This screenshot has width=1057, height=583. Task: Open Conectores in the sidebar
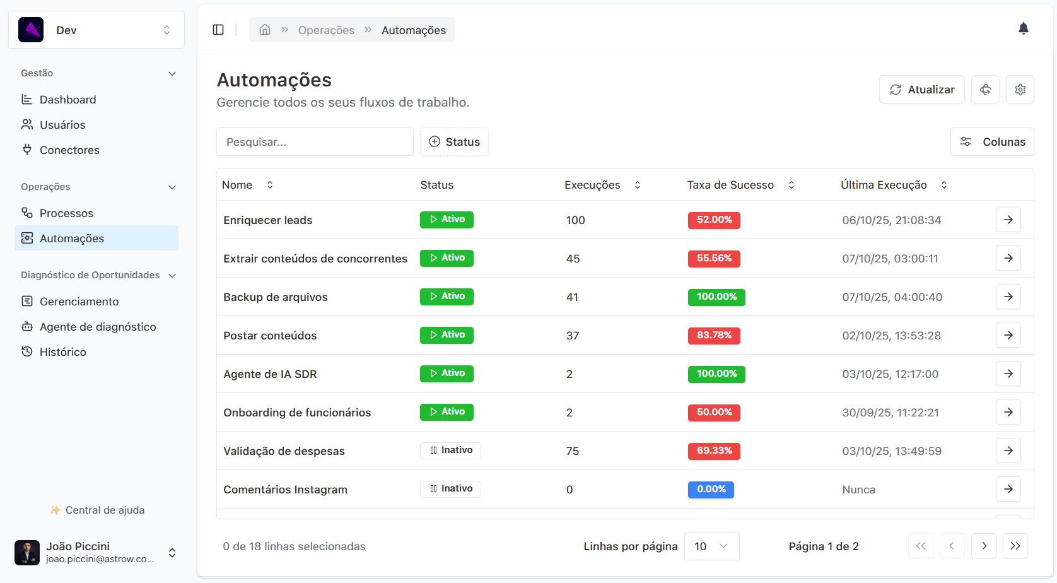coord(69,150)
